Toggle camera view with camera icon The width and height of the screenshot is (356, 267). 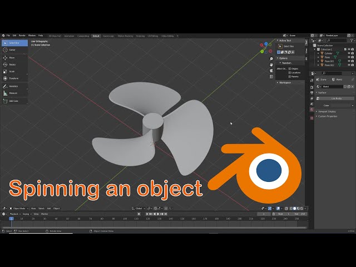click(271, 71)
